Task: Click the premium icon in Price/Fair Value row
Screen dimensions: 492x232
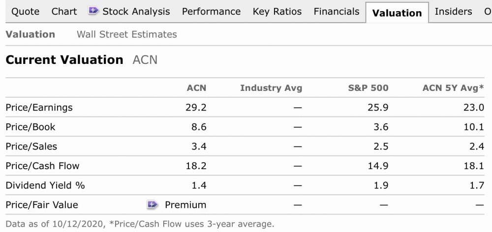Action: pyautogui.click(x=152, y=204)
